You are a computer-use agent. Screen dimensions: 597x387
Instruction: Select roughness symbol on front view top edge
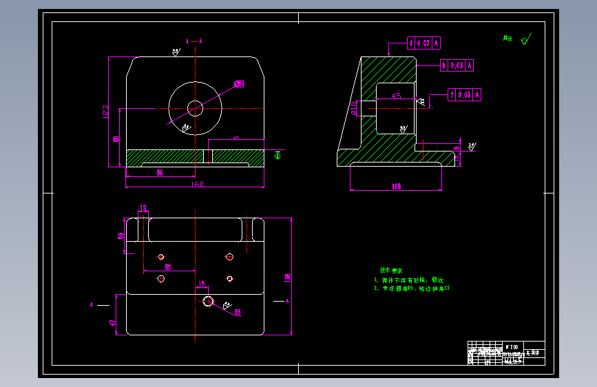coord(176,52)
